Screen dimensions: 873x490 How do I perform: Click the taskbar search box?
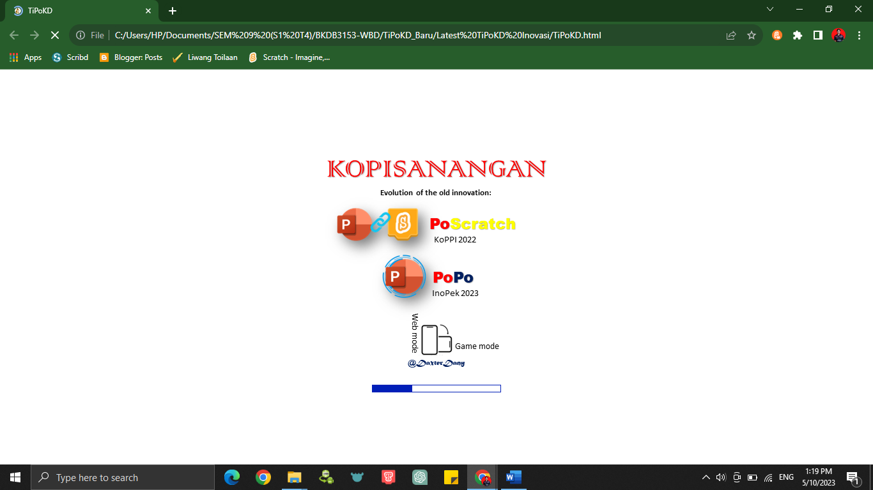click(x=123, y=477)
